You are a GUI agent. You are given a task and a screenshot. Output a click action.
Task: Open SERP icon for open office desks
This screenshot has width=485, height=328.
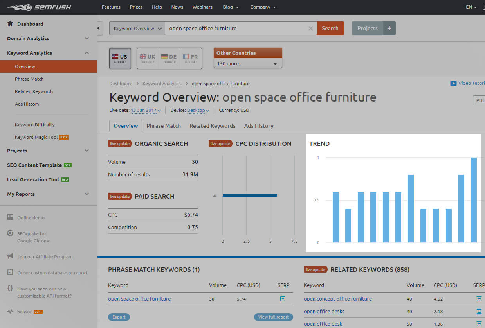click(x=479, y=311)
